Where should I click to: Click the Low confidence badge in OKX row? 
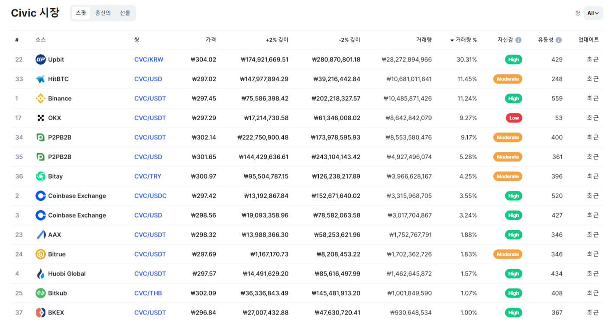point(514,118)
